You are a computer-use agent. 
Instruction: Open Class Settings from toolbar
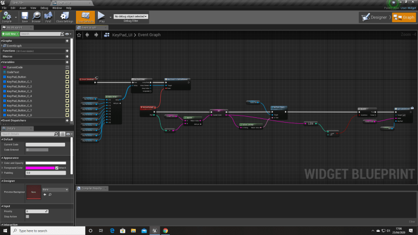(65, 17)
